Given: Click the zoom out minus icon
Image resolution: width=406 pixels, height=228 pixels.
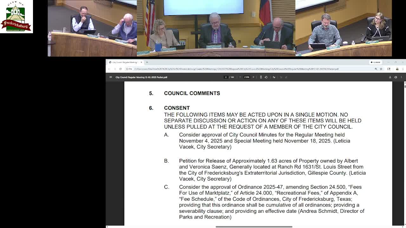Looking at the screenshot, I should pyautogui.click(x=240, y=77).
